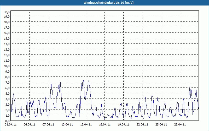Viewport: 209px width, 131px height.
Task: Click the y-axis label 16,0
Action: point(7,33)
